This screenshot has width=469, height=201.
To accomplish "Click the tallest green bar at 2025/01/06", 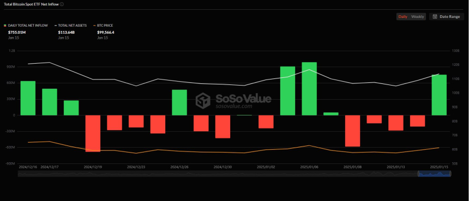I will click(x=309, y=89).
